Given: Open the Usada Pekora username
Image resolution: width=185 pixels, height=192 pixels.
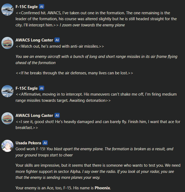Looking at the screenshot, I should [x=28, y=143].
